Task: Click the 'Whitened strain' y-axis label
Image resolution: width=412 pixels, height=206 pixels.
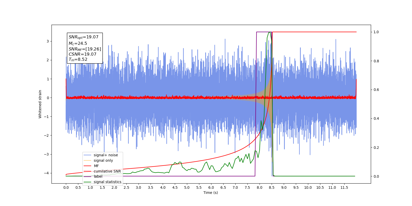Action: pos(40,104)
